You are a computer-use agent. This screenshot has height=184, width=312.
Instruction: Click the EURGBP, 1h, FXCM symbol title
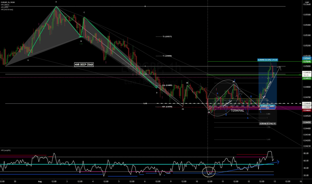pos(8,2)
